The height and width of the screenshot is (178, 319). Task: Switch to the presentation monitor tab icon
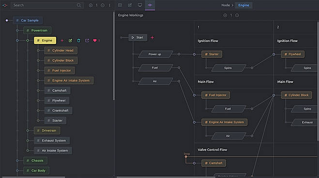point(140,5)
